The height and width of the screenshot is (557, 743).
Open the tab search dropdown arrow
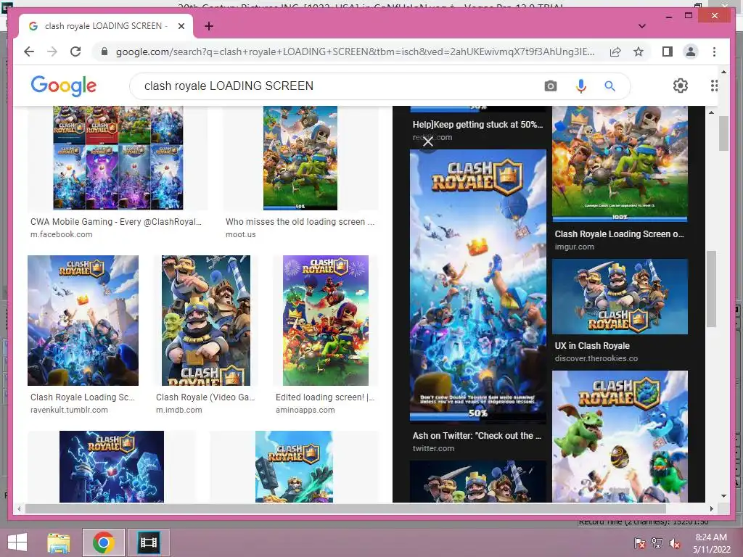[x=641, y=26]
